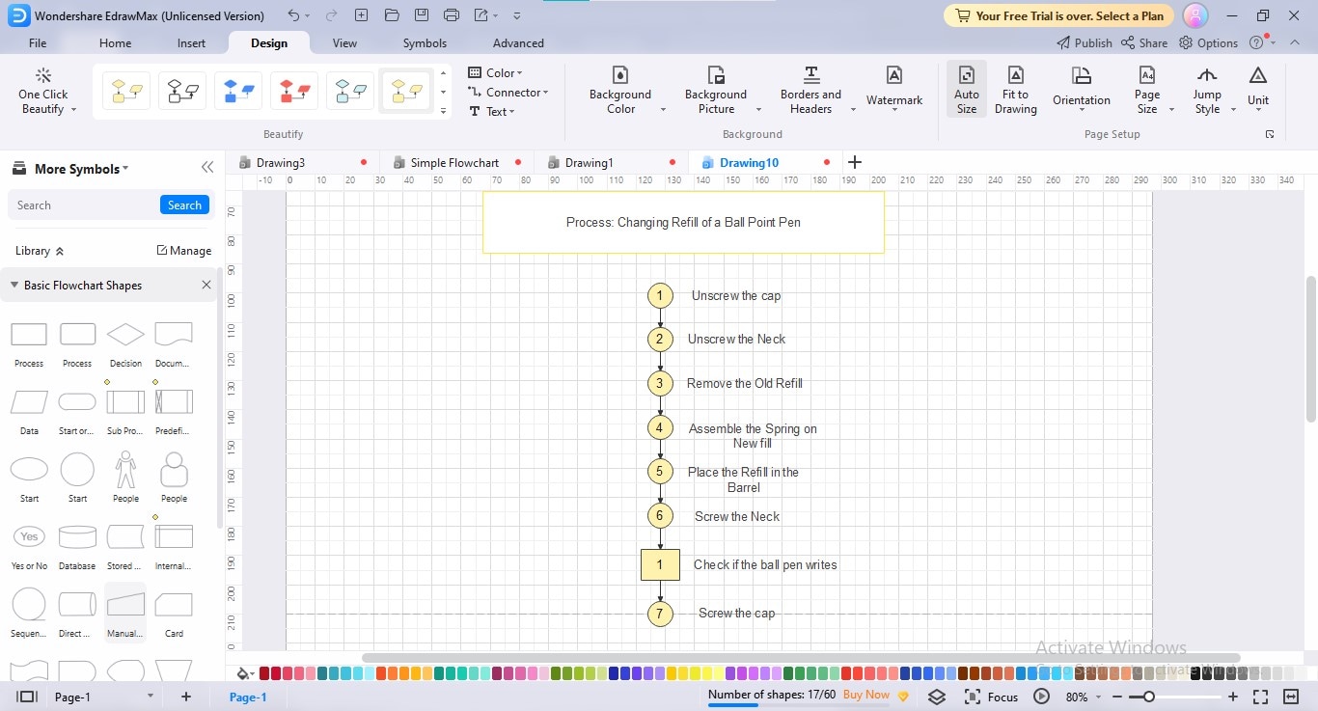Click the Open folder icon in title bar

tap(391, 15)
